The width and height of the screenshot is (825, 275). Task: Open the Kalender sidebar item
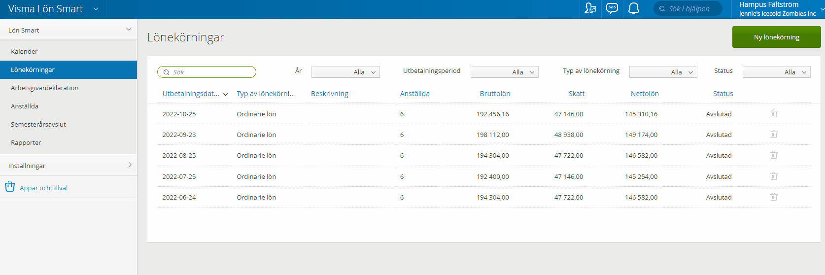(x=24, y=51)
